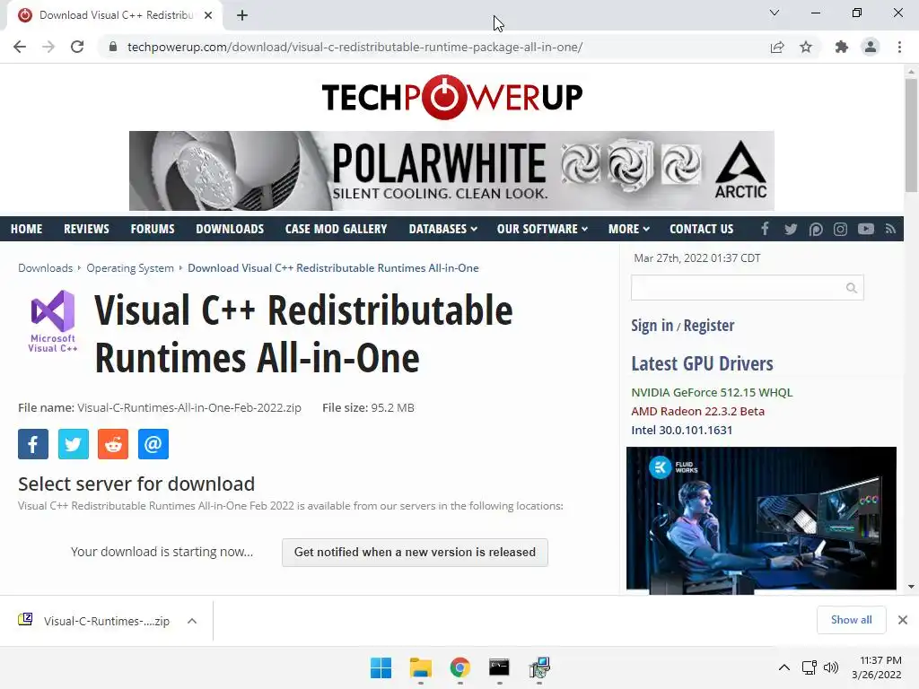Share download on Facebook button
Screen dimensions: 919x689
point(33,444)
